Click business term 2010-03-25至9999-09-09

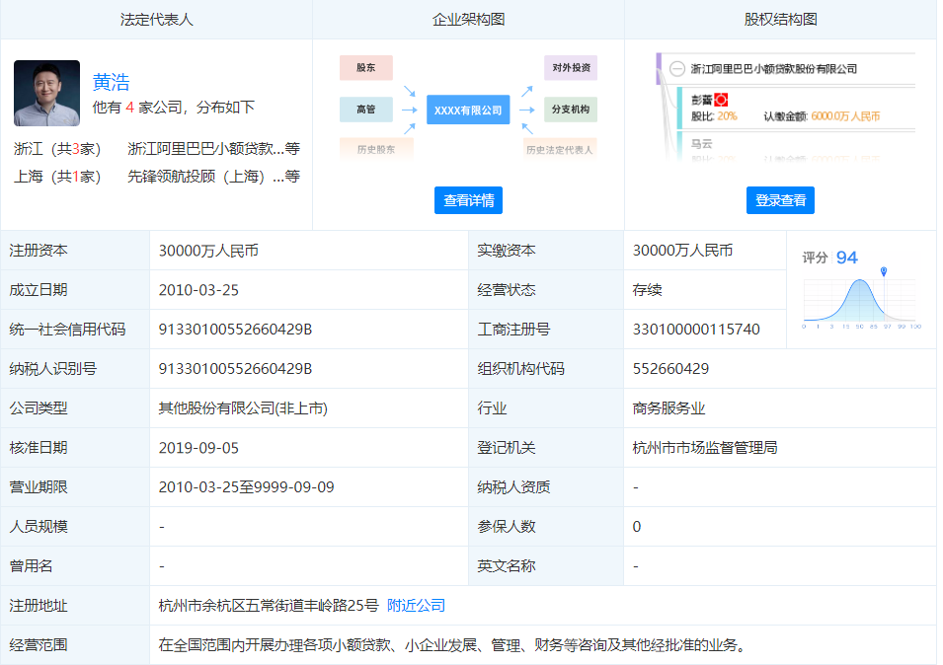point(246,487)
